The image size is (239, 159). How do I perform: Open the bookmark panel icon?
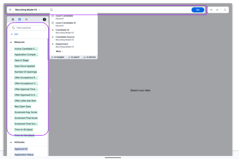13,19
